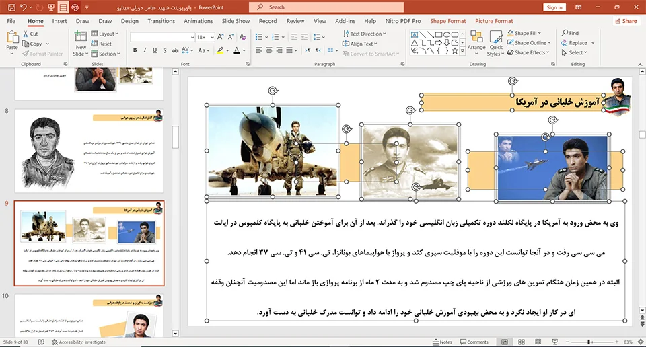Viewport: 646px width, 347px height.
Task: Click in the Search box
Action: pyautogui.click(x=326, y=7)
